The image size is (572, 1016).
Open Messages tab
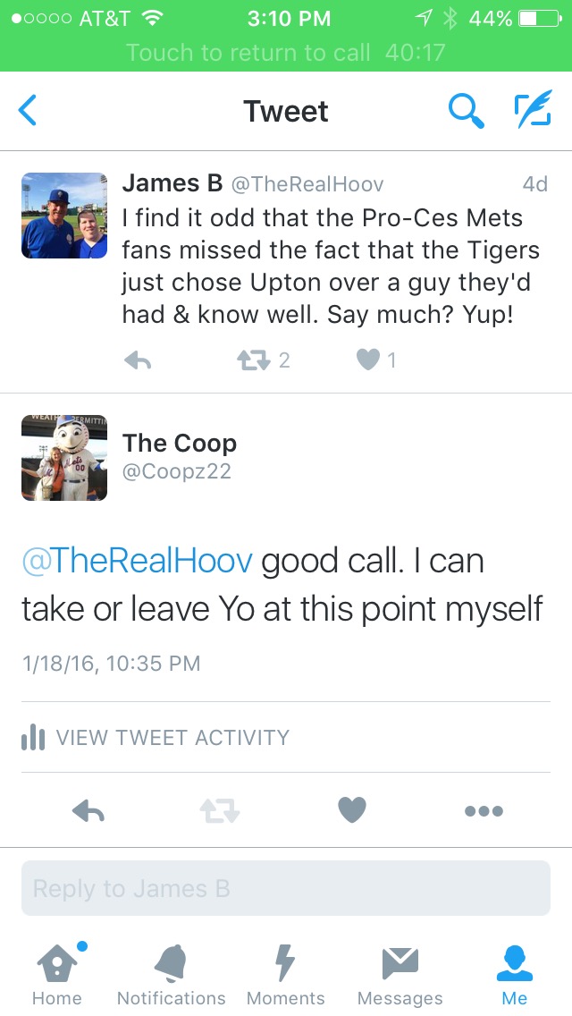(x=400, y=973)
